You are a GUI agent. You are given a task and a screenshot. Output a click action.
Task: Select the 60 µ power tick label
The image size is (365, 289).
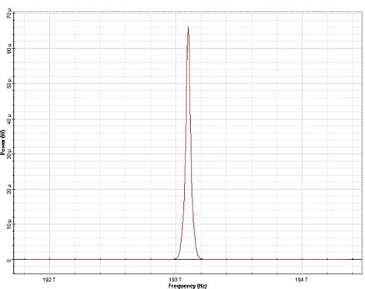9,49
